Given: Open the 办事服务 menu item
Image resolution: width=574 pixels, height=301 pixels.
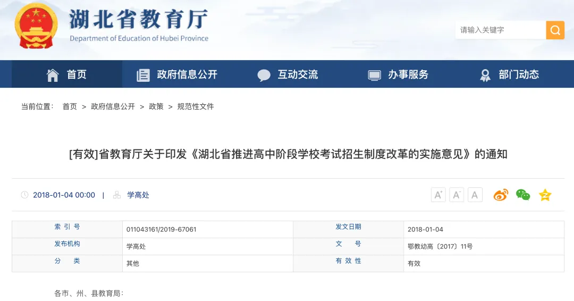Looking at the screenshot, I should pos(408,74).
